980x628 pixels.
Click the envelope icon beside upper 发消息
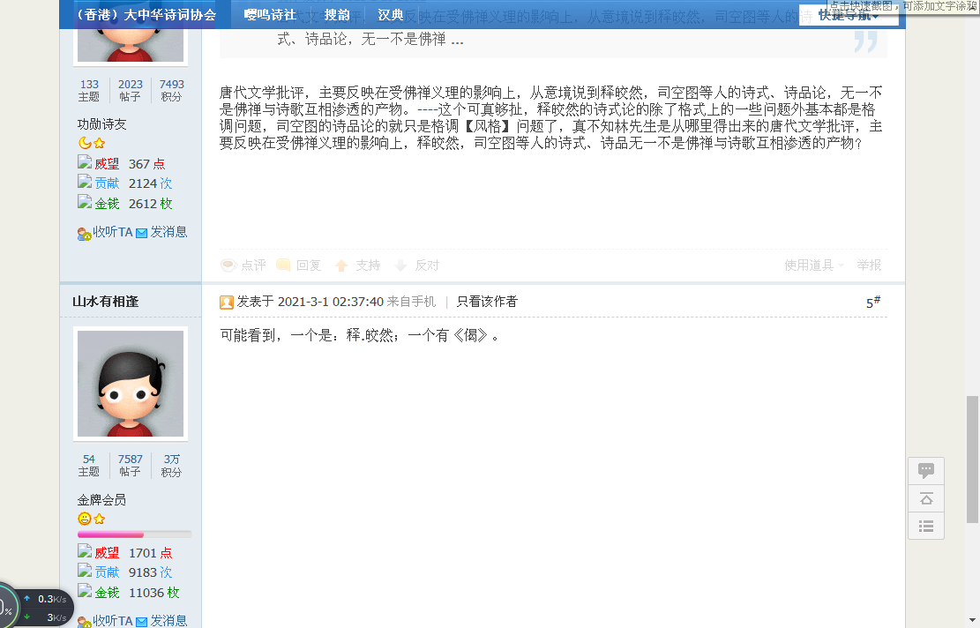tap(142, 233)
